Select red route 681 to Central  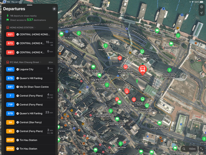point(29,52)
